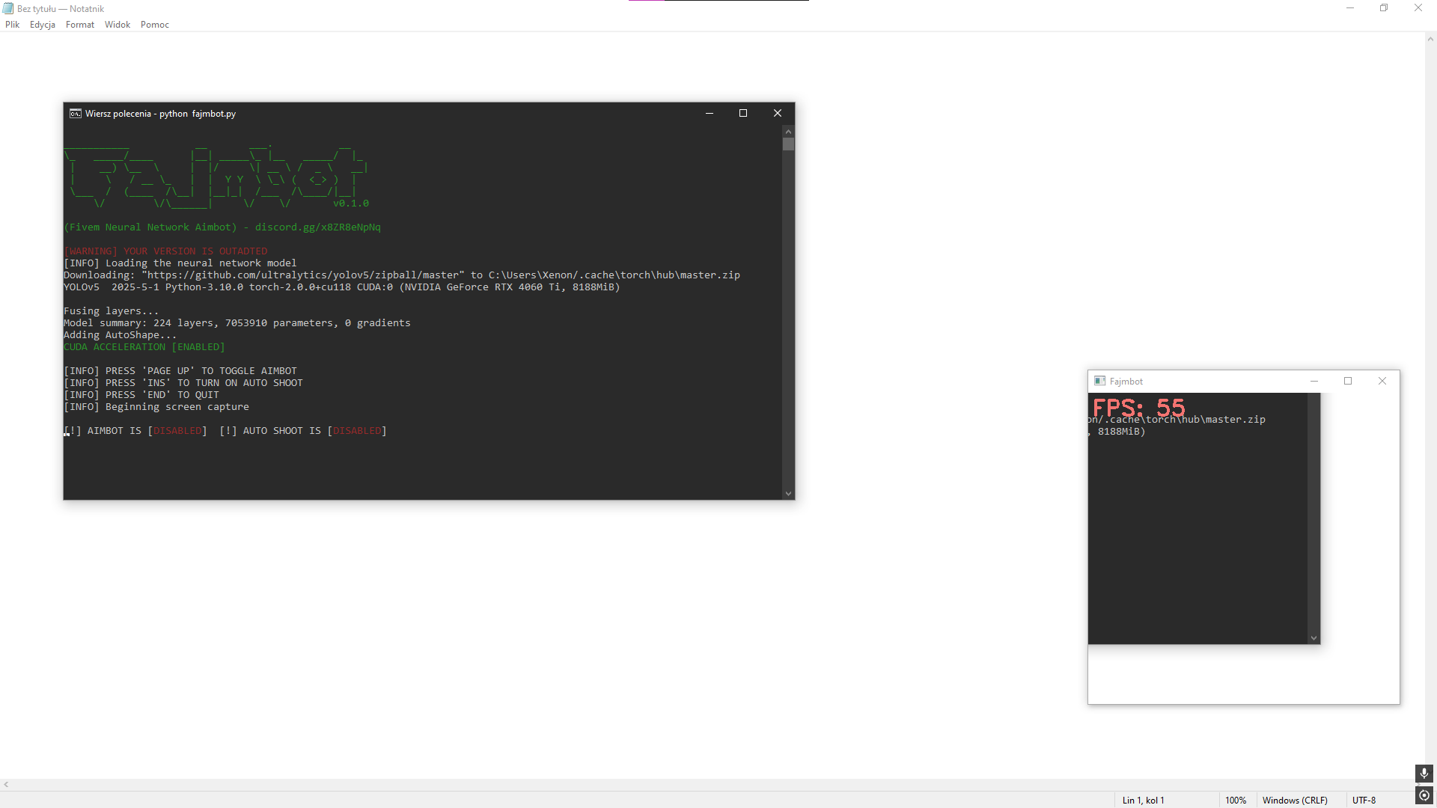Click the 100% zoom status bar field
Viewport: 1437px width, 808px height.
click(x=1235, y=800)
